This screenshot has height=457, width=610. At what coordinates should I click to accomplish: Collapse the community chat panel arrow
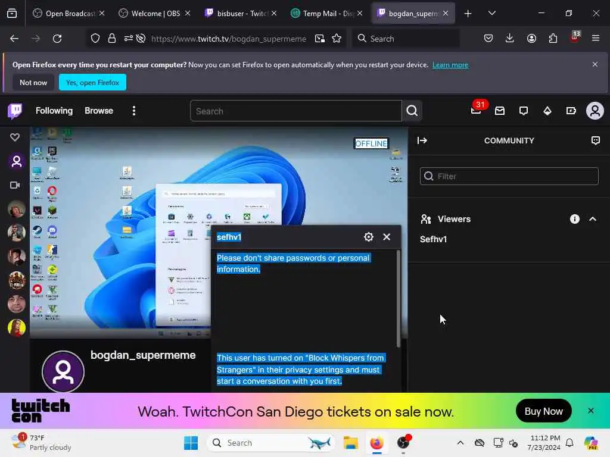tap(422, 140)
